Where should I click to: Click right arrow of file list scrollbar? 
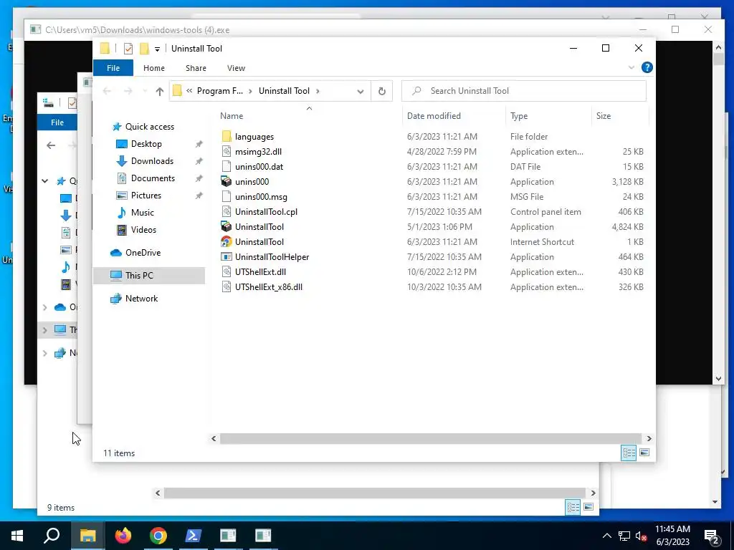pos(649,439)
